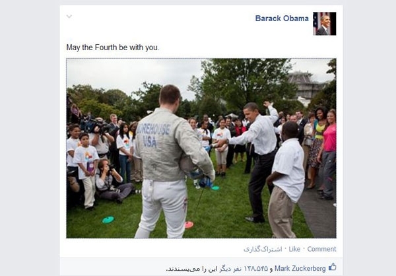Click the pink disc on the grass in photo
396x276 pixels.
[189, 224]
